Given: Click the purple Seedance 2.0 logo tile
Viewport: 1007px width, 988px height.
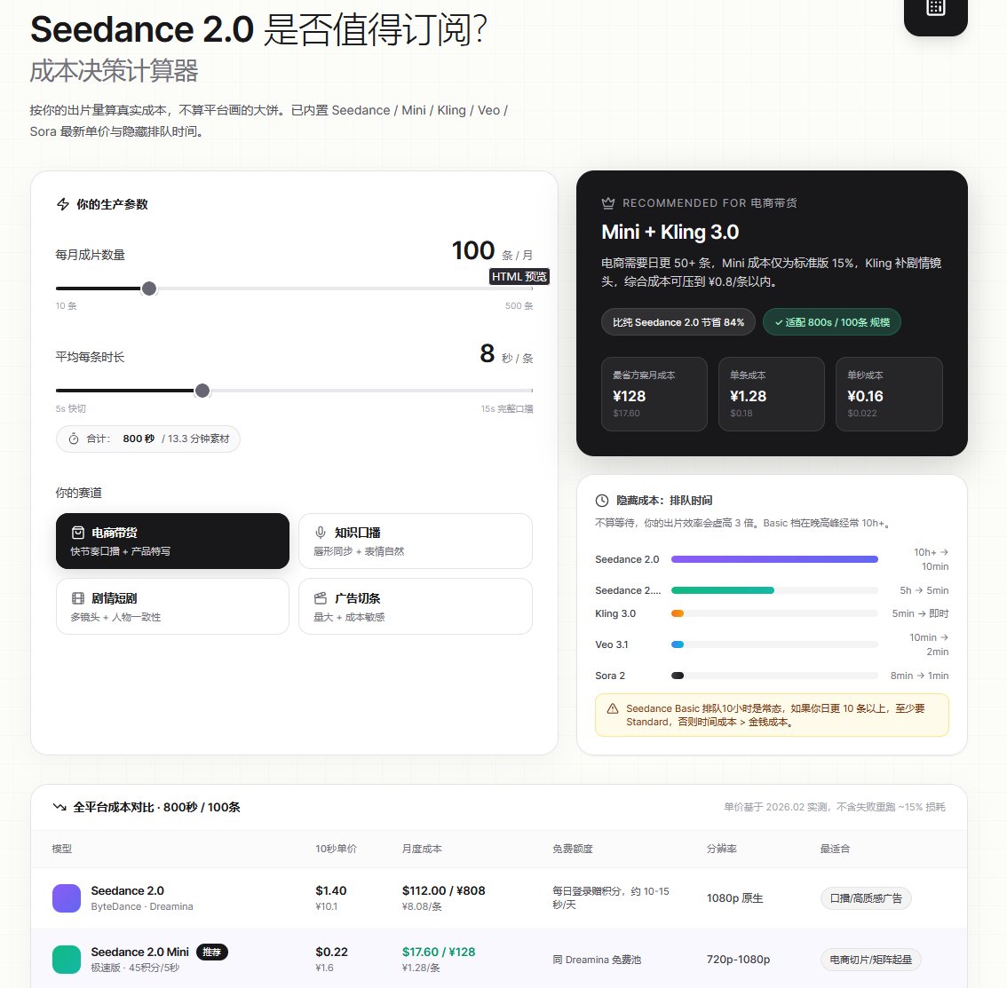Looking at the screenshot, I should 66,898.
